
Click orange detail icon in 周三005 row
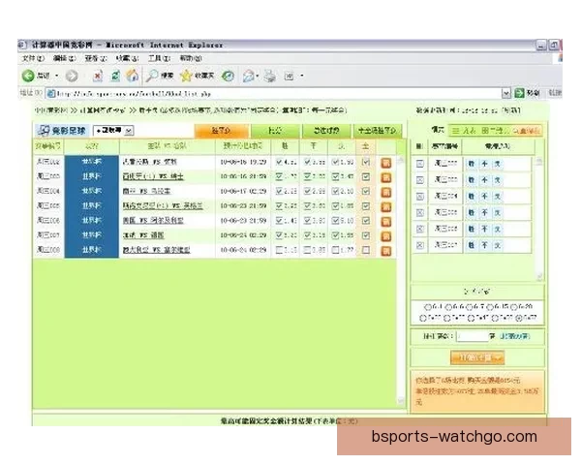click(386, 207)
